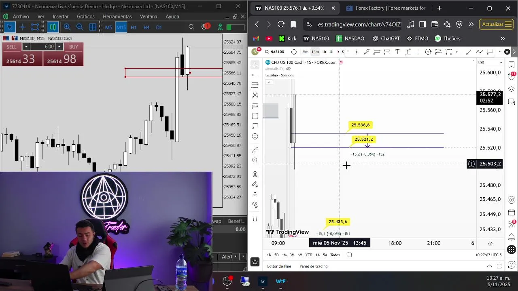Choose the rectangle objects tool in MetaTrader
Image resolution: width=518 pixels, height=291 pixels.
[35, 27]
